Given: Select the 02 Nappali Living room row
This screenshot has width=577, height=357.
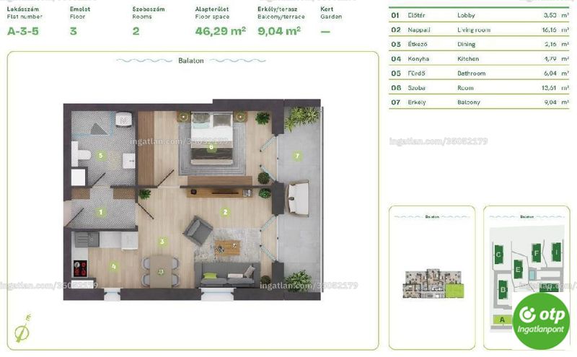Looking at the screenshot, I should tap(479, 30).
